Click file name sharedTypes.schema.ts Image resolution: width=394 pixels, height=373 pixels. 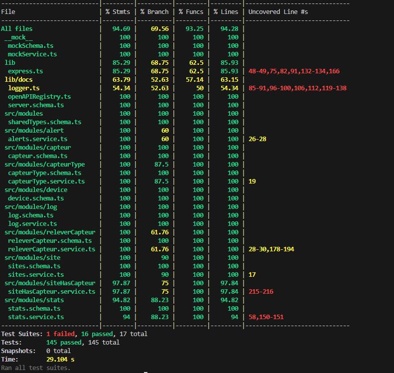pyautogui.click(x=44, y=122)
